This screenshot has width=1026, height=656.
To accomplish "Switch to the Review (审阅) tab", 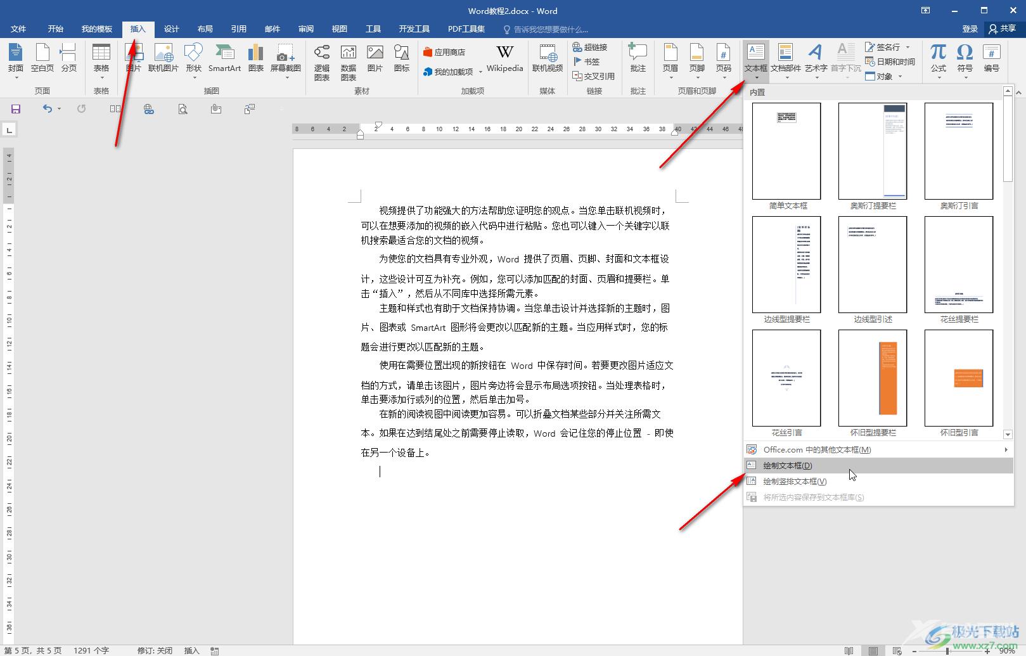I will 306,29.
